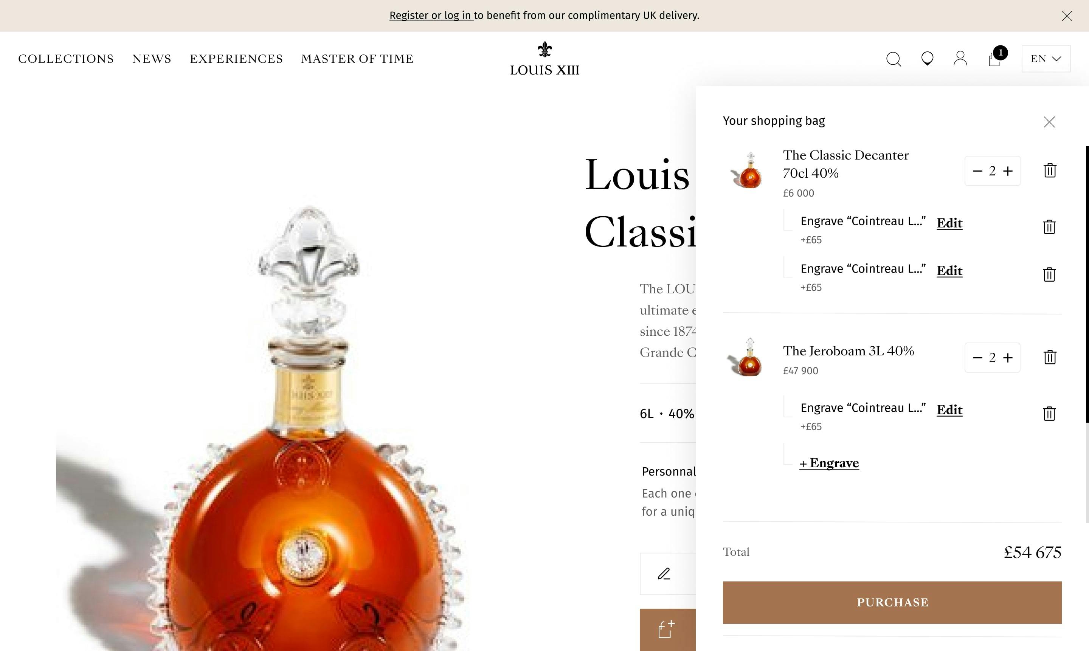Click the Purchase button
The height and width of the screenshot is (651, 1089).
point(892,602)
